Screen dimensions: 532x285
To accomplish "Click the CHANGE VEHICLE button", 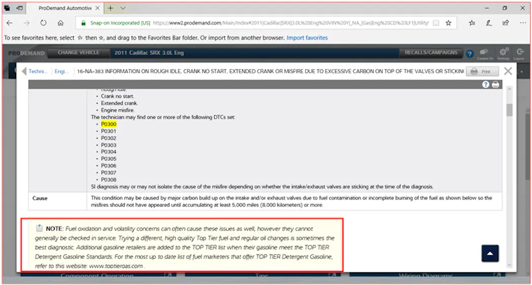I will pyautogui.click(x=79, y=53).
